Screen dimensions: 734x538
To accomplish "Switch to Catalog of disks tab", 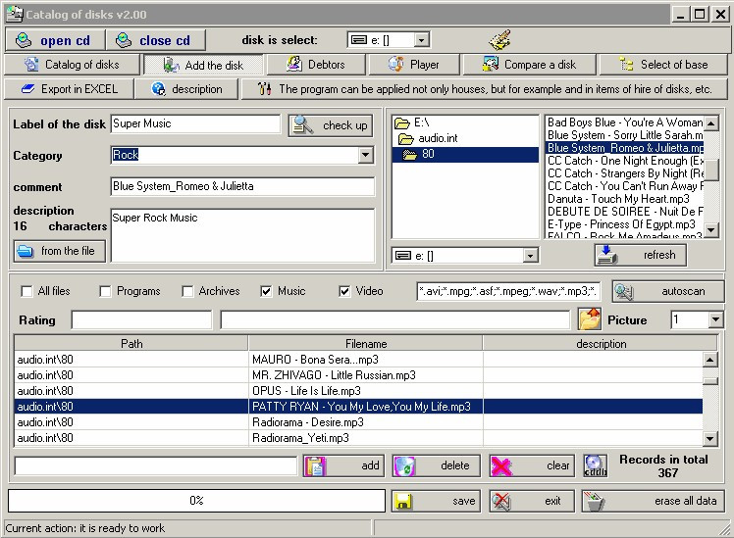I will tap(72, 65).
